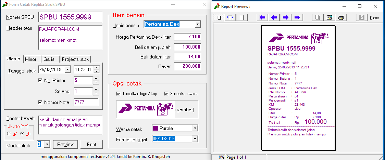
Task: Switch to the Garis tab
Action: (49, 59)
